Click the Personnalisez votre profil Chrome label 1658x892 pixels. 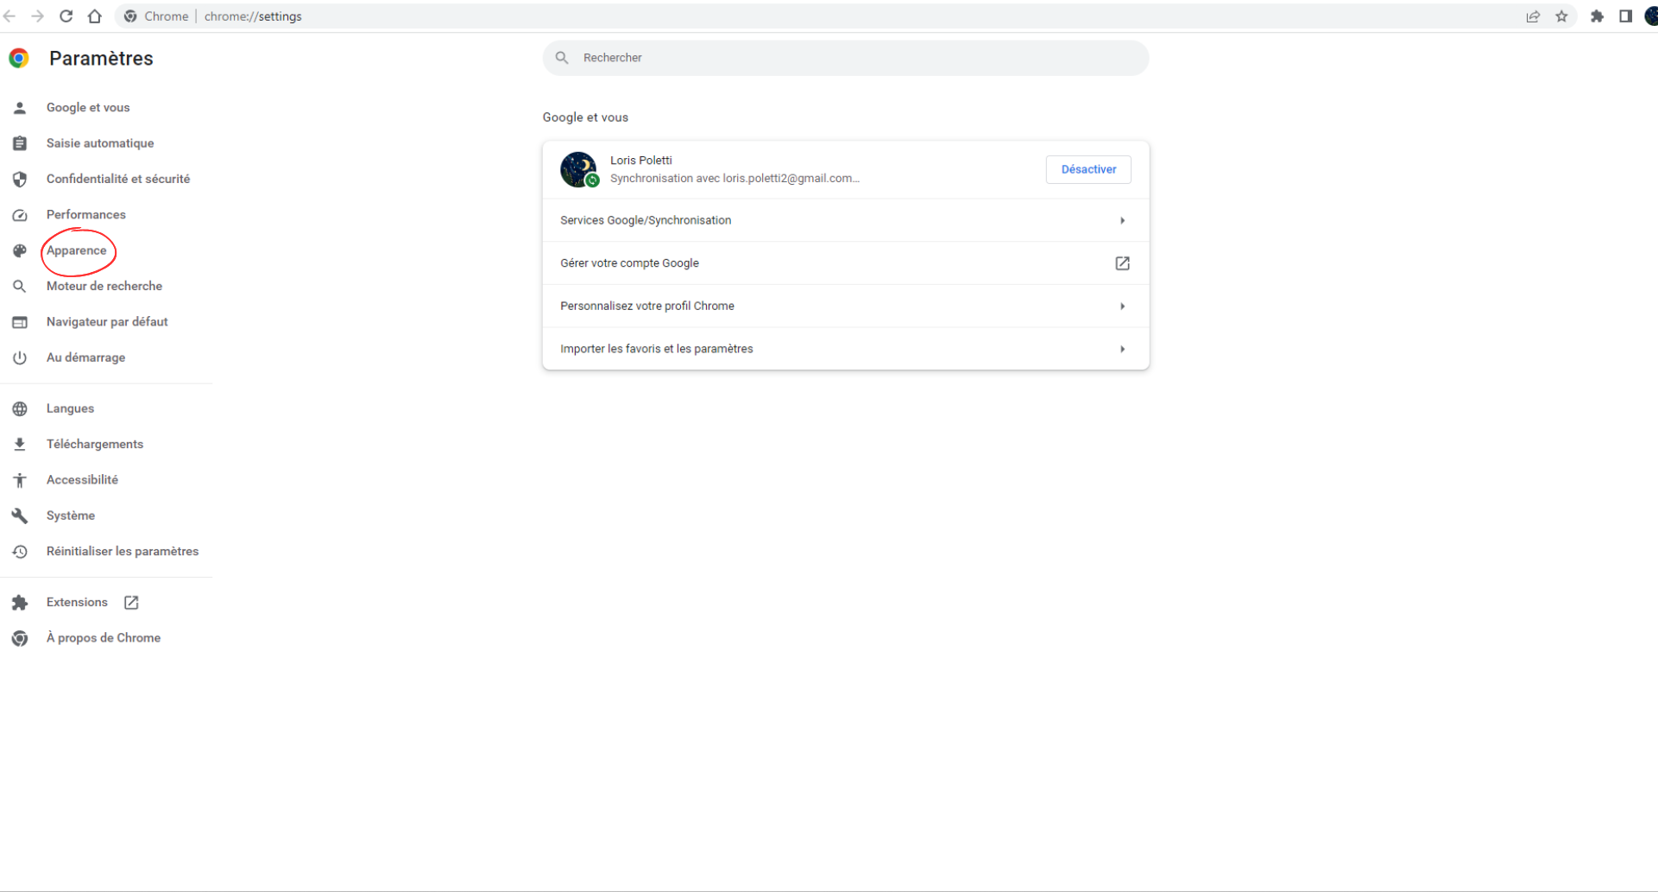coord(647,306)
